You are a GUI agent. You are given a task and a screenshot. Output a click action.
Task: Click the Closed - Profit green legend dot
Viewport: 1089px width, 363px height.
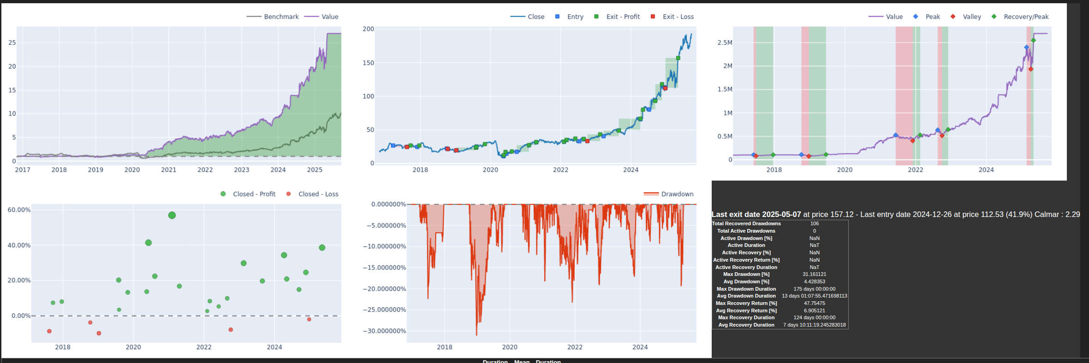click(x=223, y=194)
